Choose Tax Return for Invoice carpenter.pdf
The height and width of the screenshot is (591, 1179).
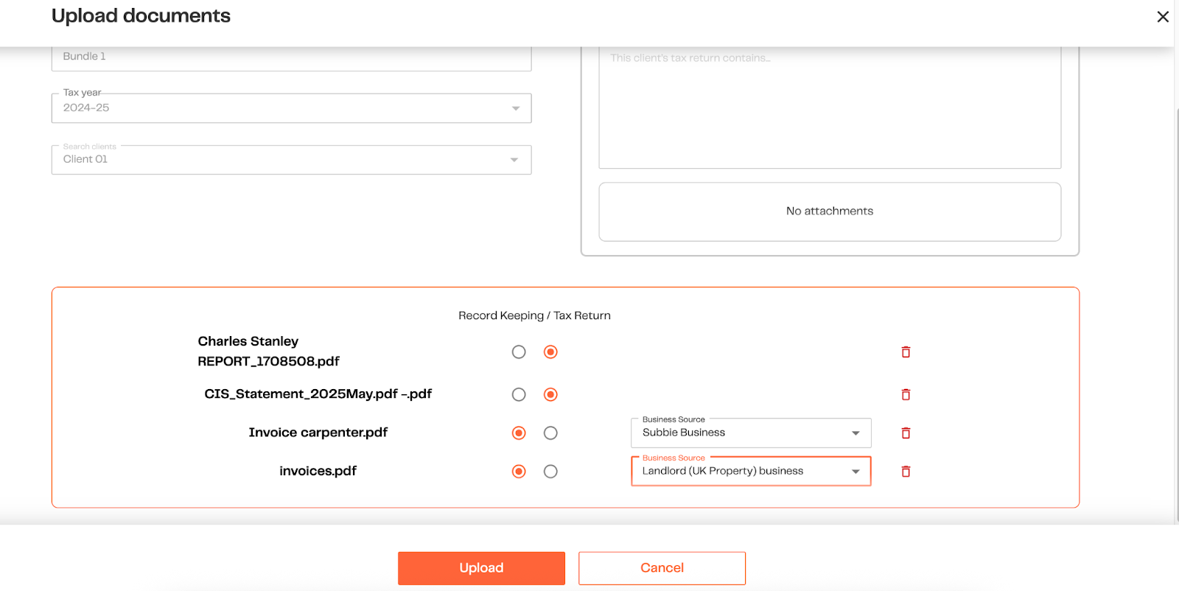pos(550,433)
